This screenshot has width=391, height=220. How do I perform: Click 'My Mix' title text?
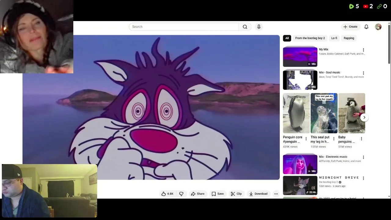[x=323, y=50]
